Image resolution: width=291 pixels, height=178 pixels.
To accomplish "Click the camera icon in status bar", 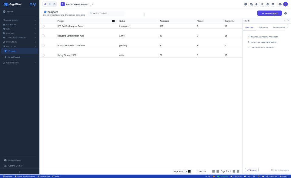I will click(263, 176).
